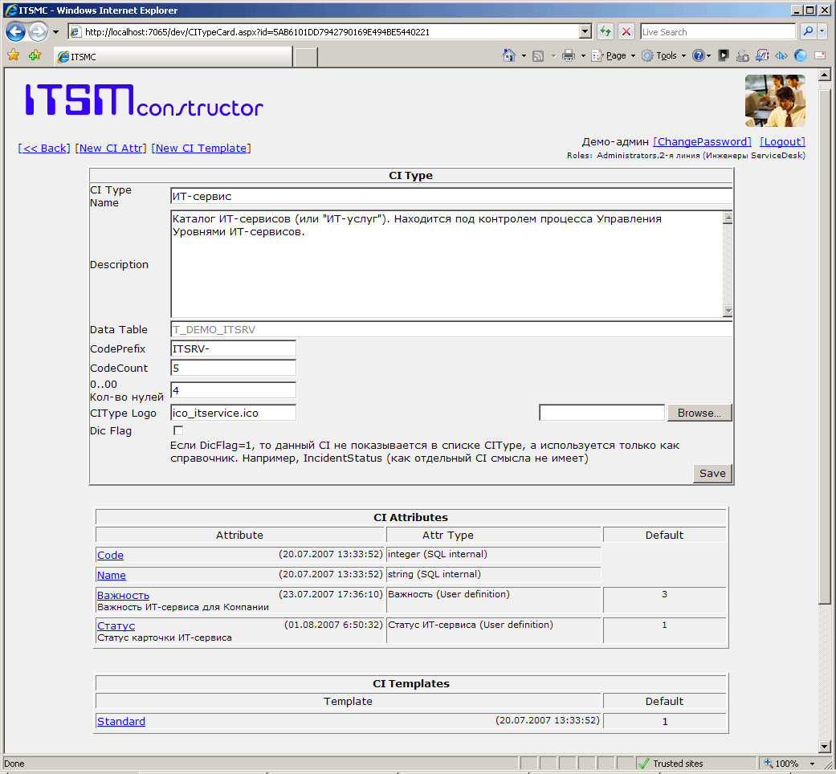Click Description scrollbar up arrow
This screenshot has height=774, width=836.
click(728, 218)
